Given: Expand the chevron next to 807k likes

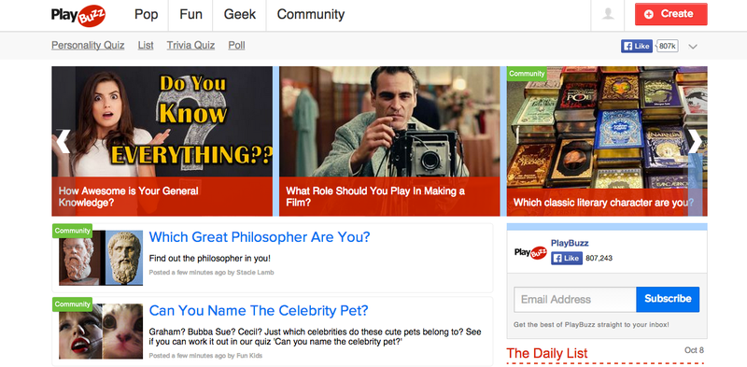Looking at the screenshot, I should 693,47.
